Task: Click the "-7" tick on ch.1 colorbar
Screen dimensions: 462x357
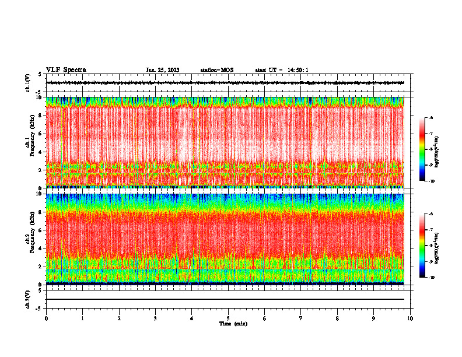Action: click(430, 134)
